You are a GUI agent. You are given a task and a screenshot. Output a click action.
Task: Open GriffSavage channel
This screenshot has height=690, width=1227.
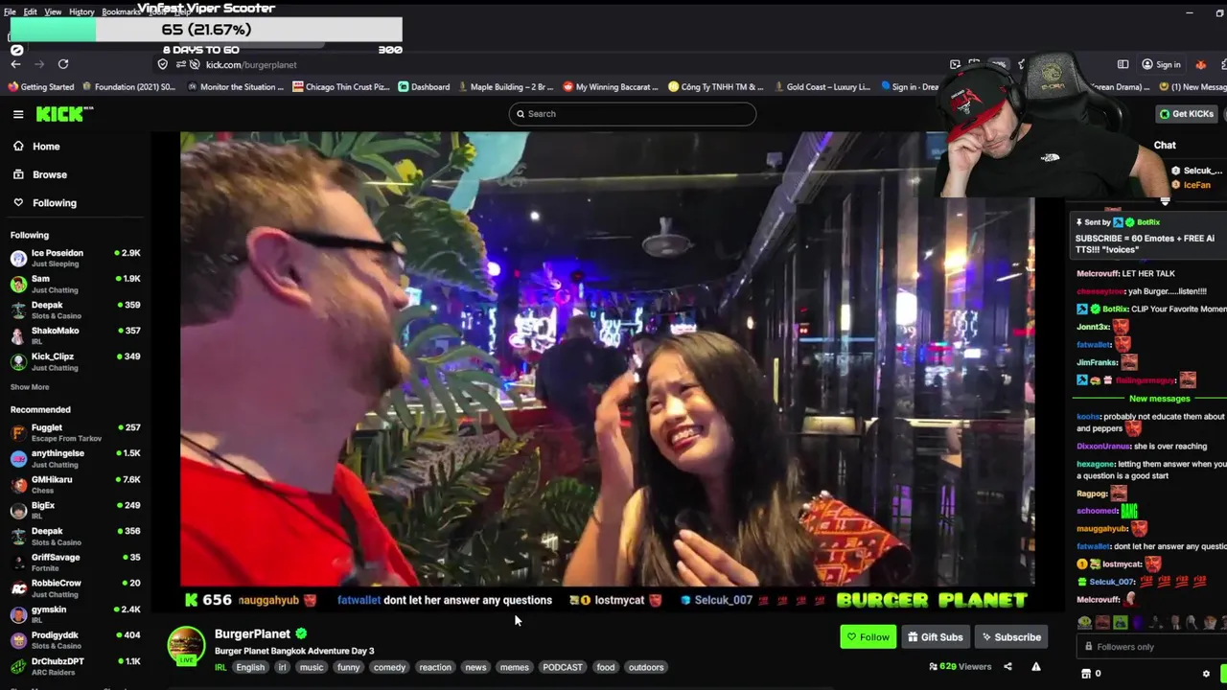(75, 562)
